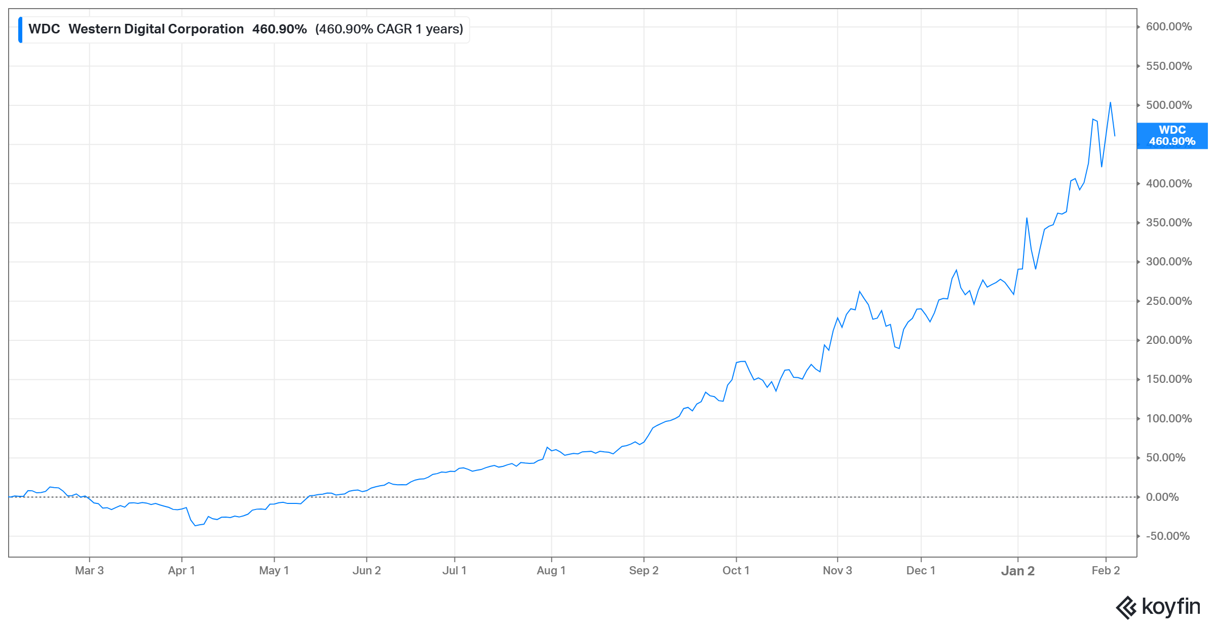Image resolution: width=1216 pixels, height=628 pixels.
Task: Click the 300.00% y-axis label
Action: click(x=1169, y=262)
